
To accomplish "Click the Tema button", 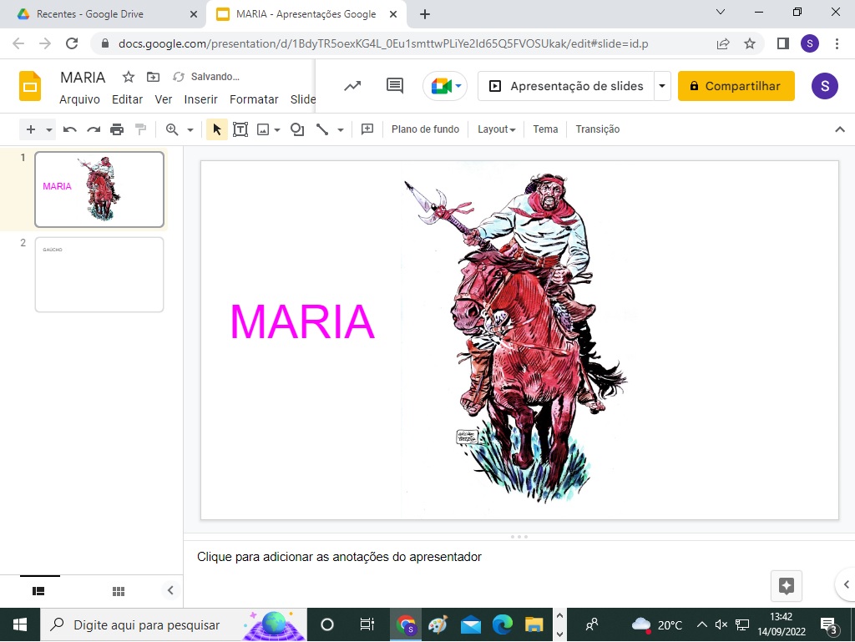I will click(545, 129).
